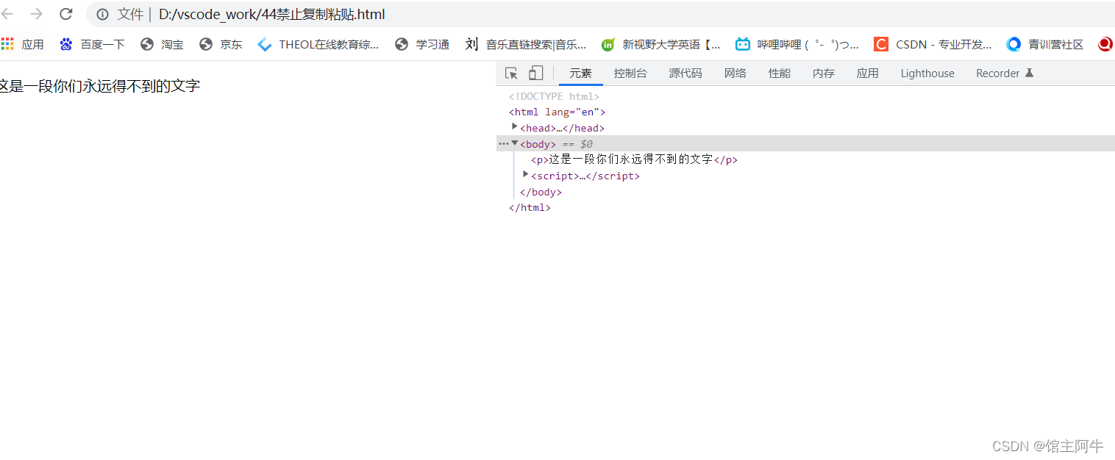Switch to the 控制台 tab

[630, 73]
